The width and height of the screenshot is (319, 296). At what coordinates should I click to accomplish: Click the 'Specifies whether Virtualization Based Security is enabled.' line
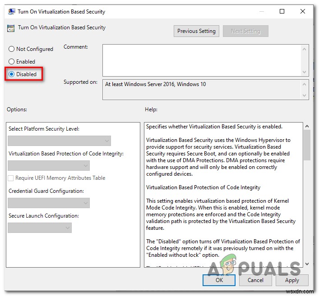pyautogui.click(x=214, y=127)
